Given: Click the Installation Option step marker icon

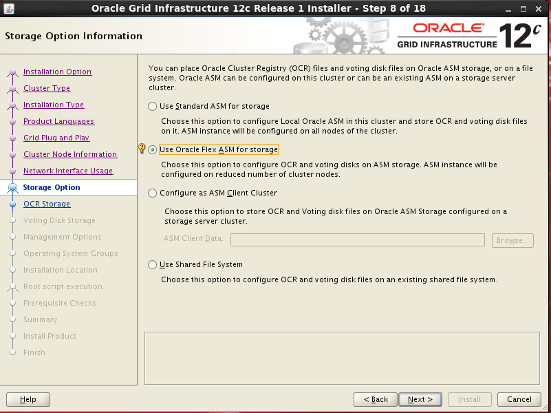Looking at the screenshot, I should tap(12, 73).
